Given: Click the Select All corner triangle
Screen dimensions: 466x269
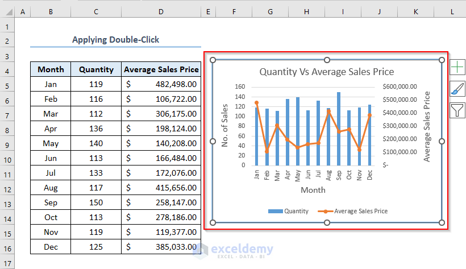Looking at the screenshot, I should coord(9,12).
